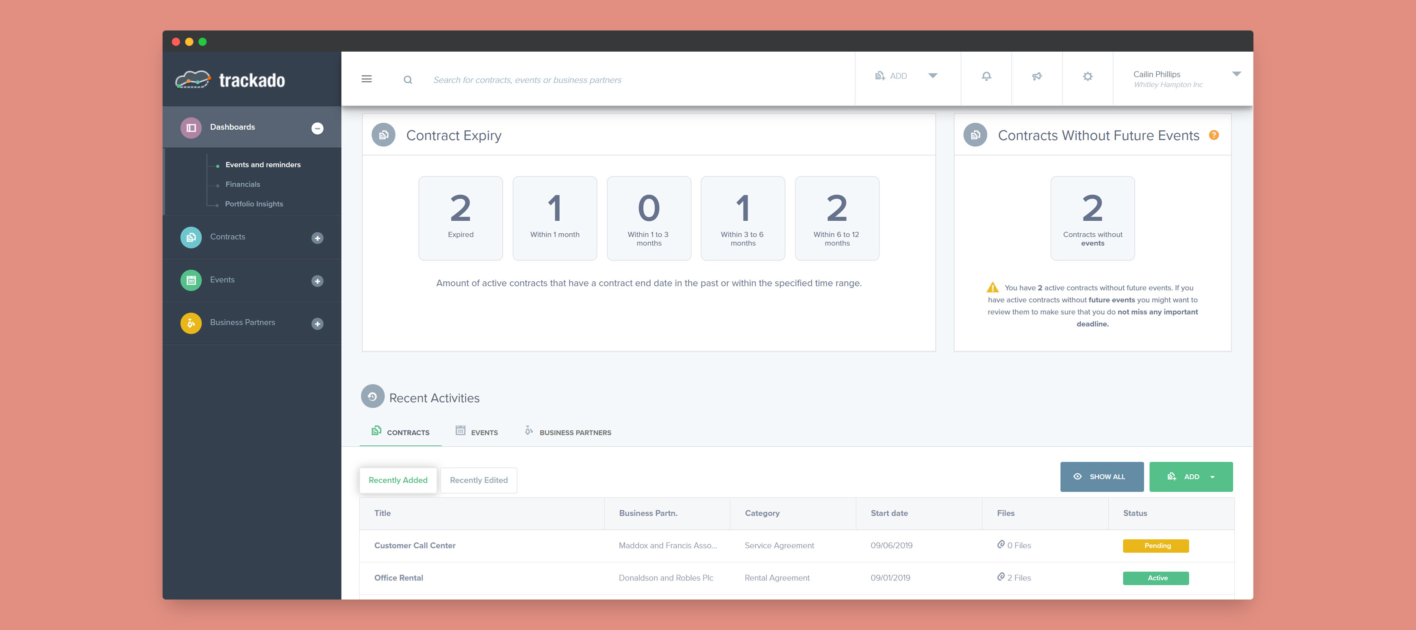Click the yellow Pending status badge
This screenshot has height=630, width=1416.
coord(1155,545)
